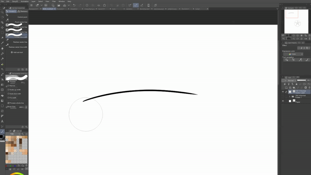Click the Brush Size value field
This screenshot has width=311, height=175.
pos(21,107)
